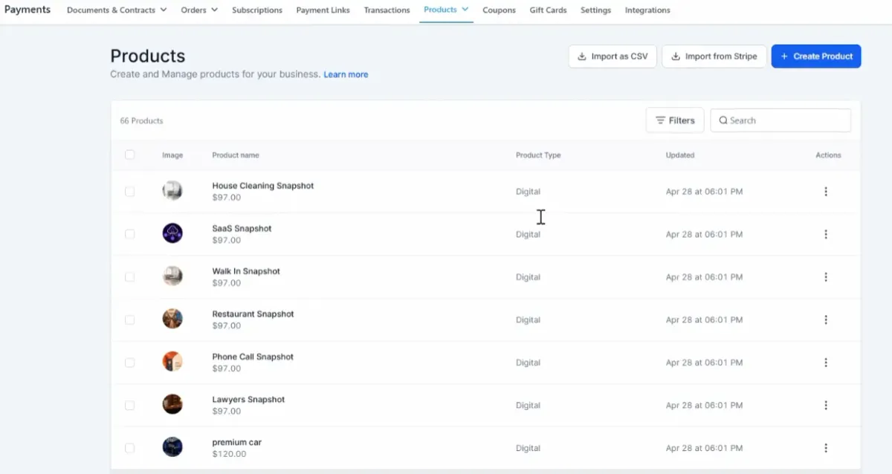Viewport: 892px width, 474px height.
Task: Click the Payments section title
Action: 28,10
